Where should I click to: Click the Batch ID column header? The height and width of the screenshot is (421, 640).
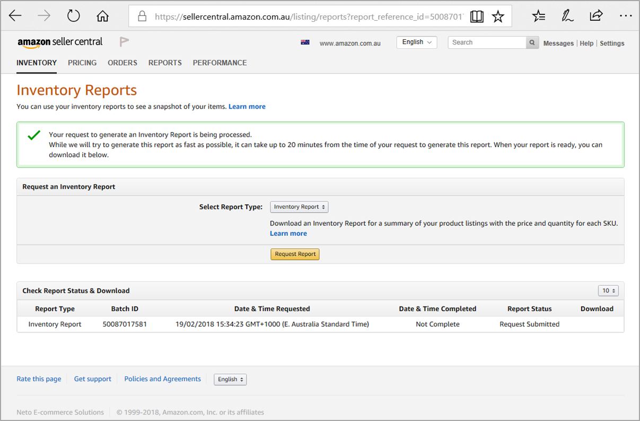[x=125, y=309]
